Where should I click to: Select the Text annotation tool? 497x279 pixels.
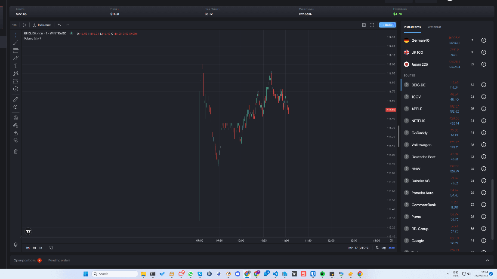coord(15,66)
